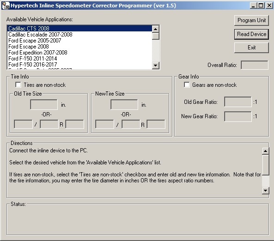Click the Program Unit button
Image resolution: width=274 pixels, height=241 pixels.
251,20
